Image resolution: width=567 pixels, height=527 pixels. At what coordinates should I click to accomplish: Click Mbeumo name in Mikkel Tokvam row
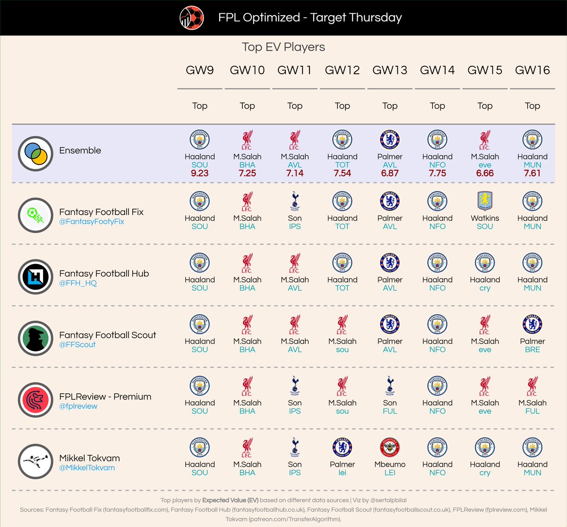[390, 464]
